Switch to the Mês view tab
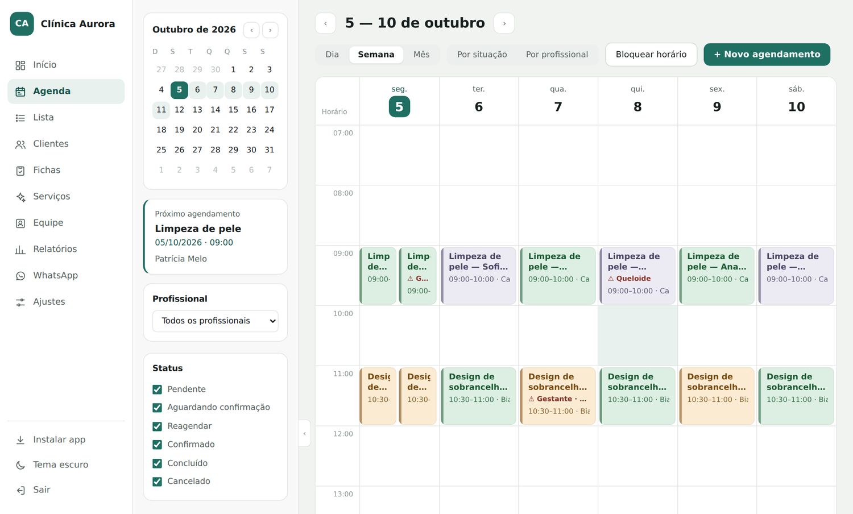Viewport: 853px width, 514px height. (421, 55)
